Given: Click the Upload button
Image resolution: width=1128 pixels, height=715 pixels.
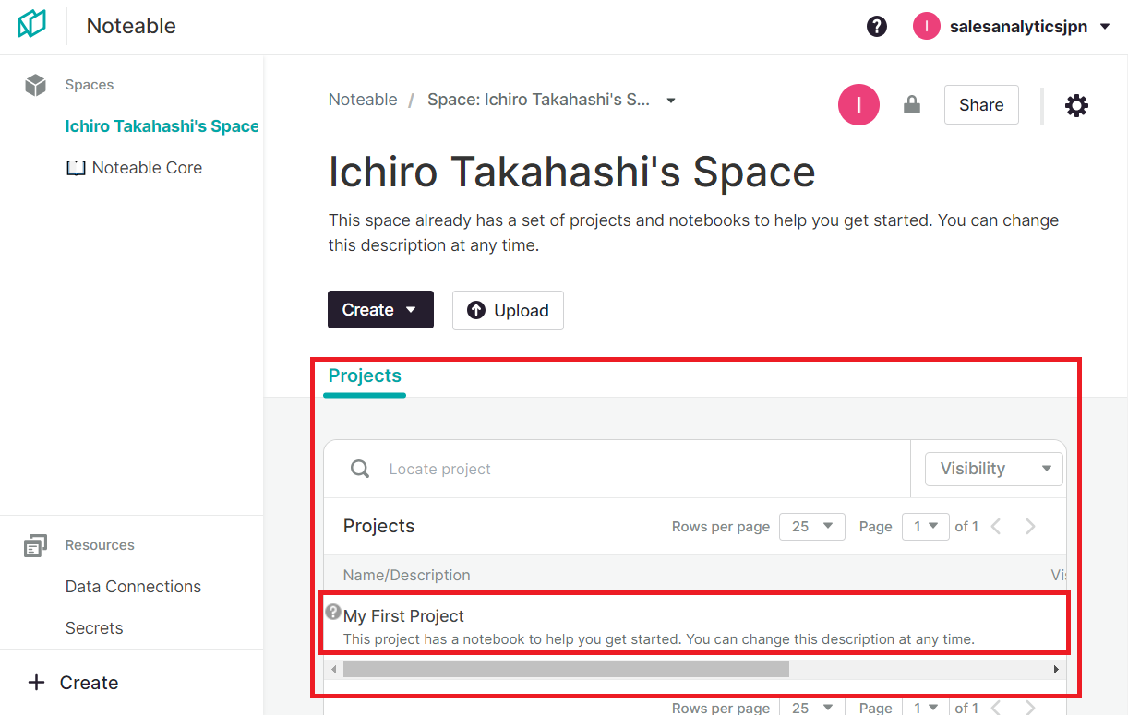Looking at the screenshot, I should 508,311.
